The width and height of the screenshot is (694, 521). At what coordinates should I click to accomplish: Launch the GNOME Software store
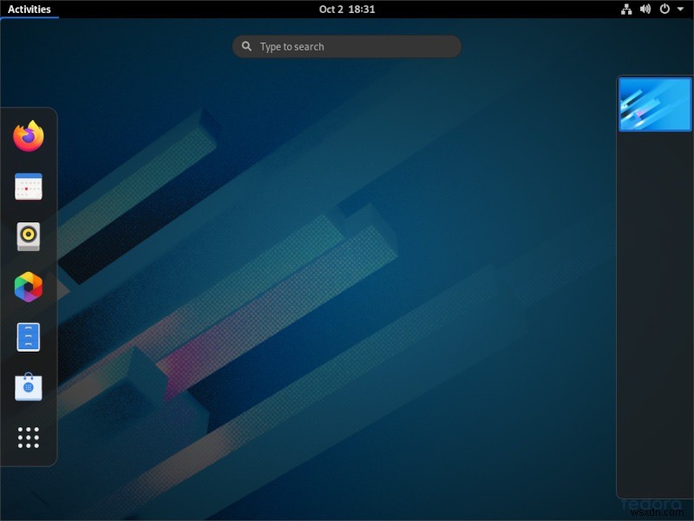coord(29,387)
